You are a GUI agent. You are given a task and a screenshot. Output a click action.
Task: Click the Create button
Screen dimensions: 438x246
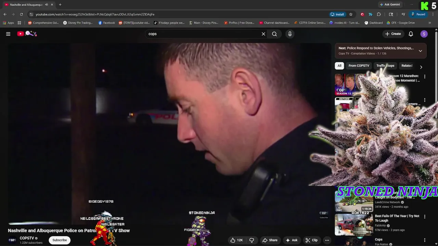point(393,34)
